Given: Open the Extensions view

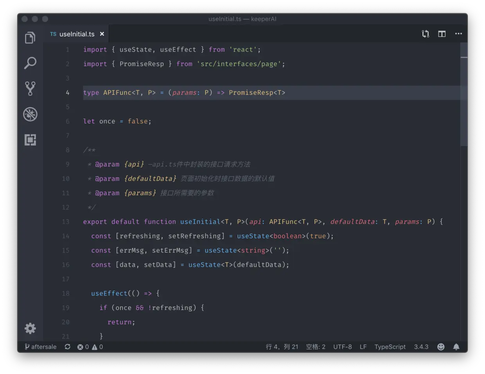Looking at the screenshot, I should [x=30, y=140].
